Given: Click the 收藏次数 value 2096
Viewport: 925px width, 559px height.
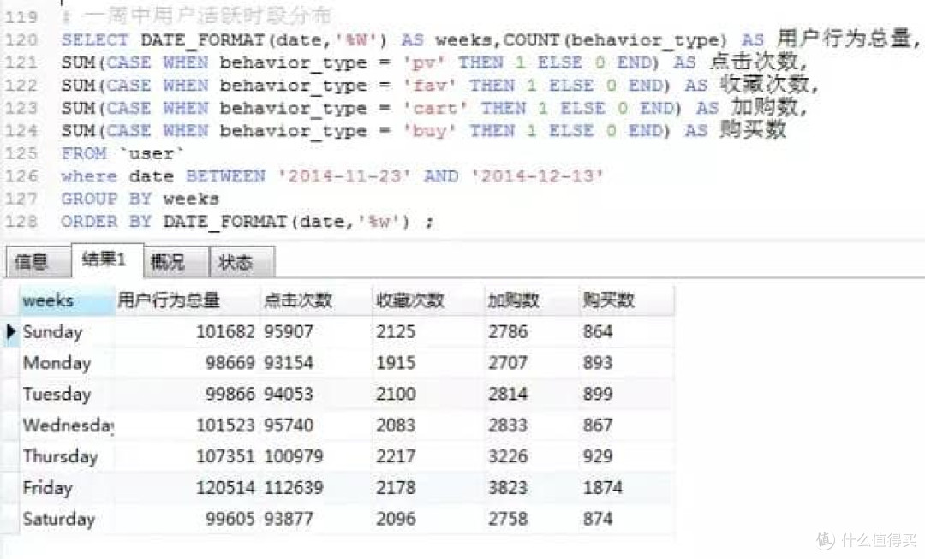Looking at the screenshot, I should coord(396,519).
